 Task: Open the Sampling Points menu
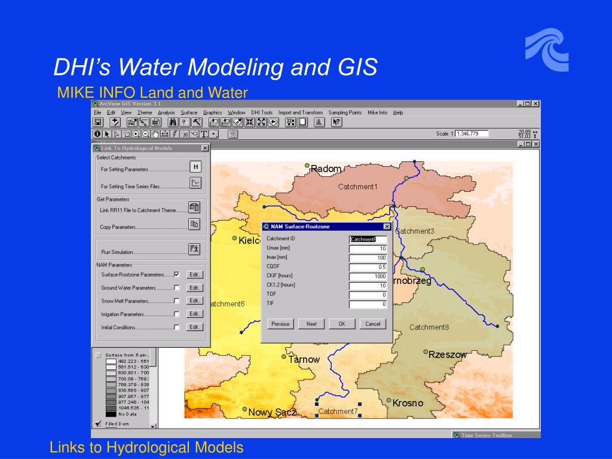[345, 112]
